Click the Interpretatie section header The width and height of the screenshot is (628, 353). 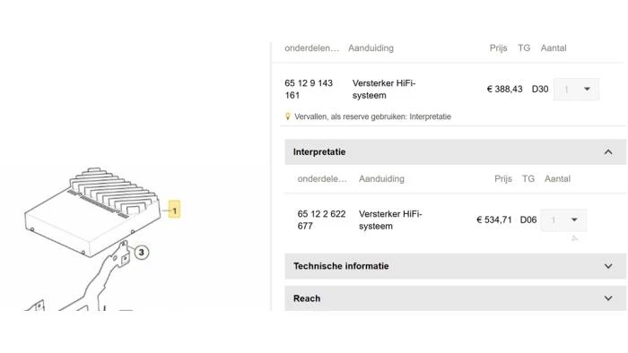455,152
